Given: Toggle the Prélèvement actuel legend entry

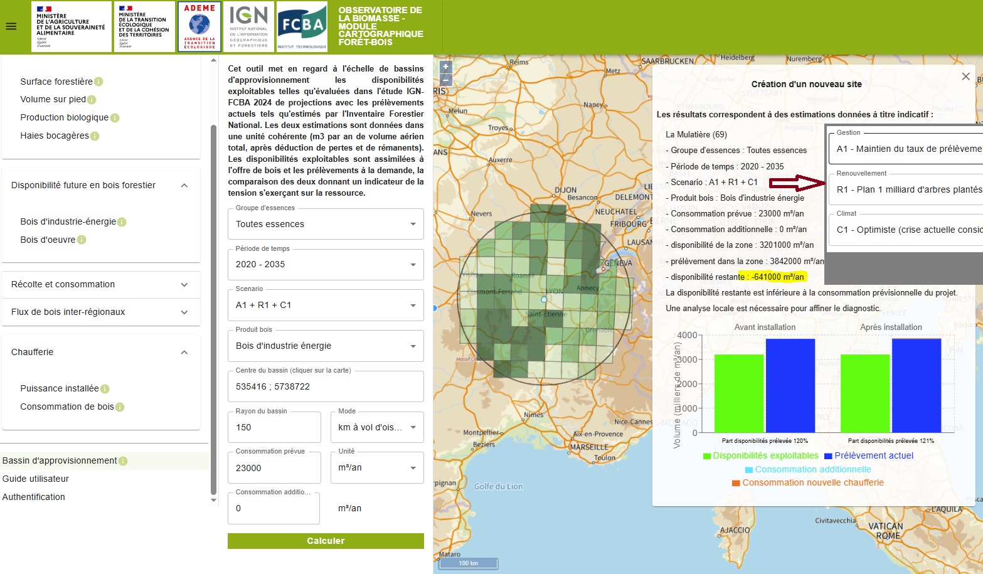Looking at the screenshot, I should 869,456.
